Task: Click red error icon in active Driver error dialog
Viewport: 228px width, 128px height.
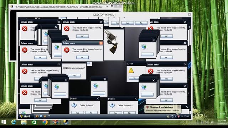Action: pos(67,50)
